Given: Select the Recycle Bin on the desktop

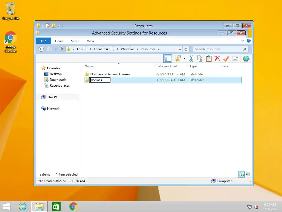Looking at the screenshot, I should coord(11,11).
